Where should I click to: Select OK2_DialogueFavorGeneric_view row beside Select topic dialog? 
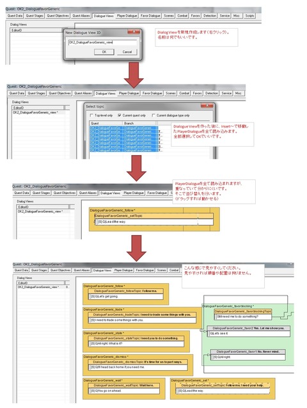coord(39,113)
